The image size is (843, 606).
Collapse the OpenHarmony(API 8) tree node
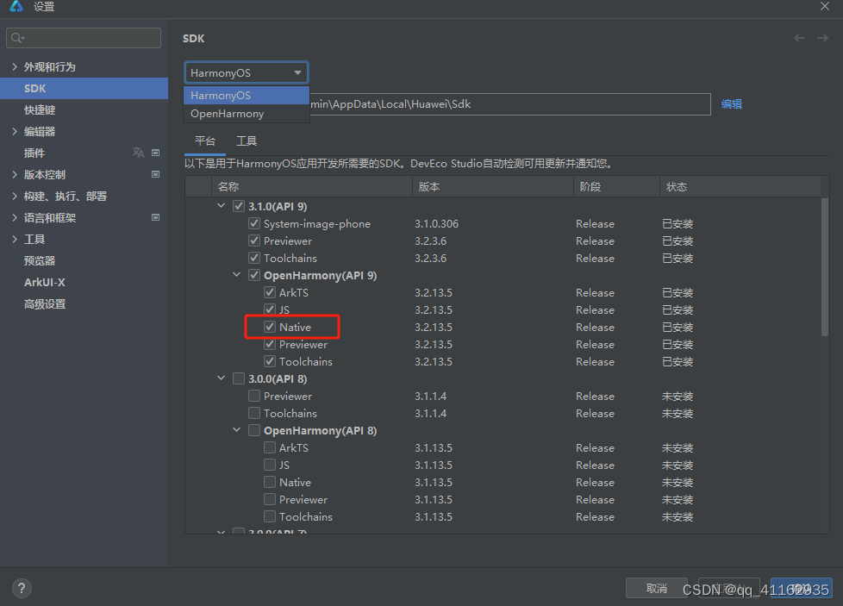tap(236, 429)
